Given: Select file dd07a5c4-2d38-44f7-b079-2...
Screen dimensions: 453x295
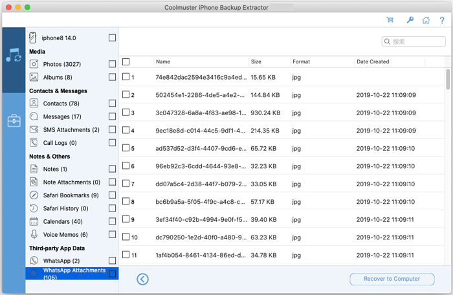Looking at the screenshot, I should [x=201, y=184].
